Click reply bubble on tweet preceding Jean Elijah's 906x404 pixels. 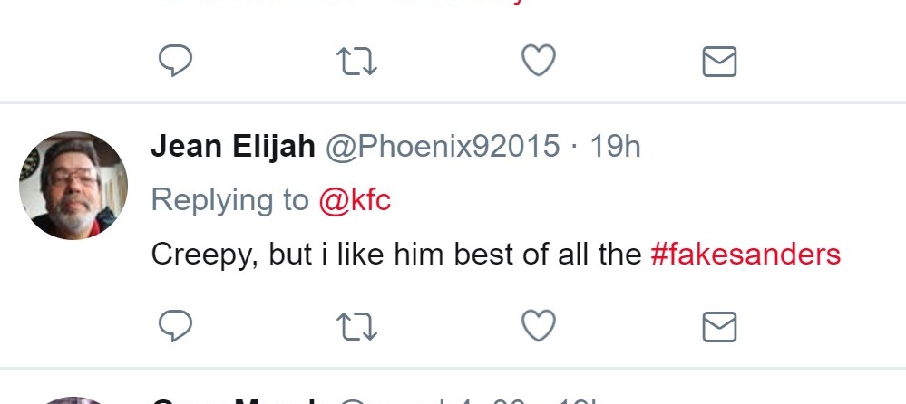[175, 61]
